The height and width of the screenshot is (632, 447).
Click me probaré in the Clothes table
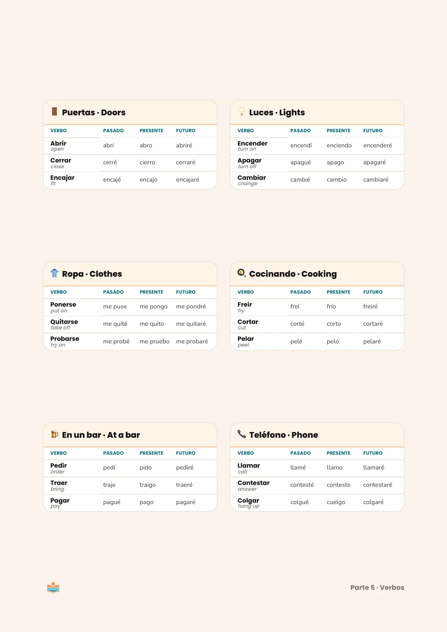[x=192, y=342]
